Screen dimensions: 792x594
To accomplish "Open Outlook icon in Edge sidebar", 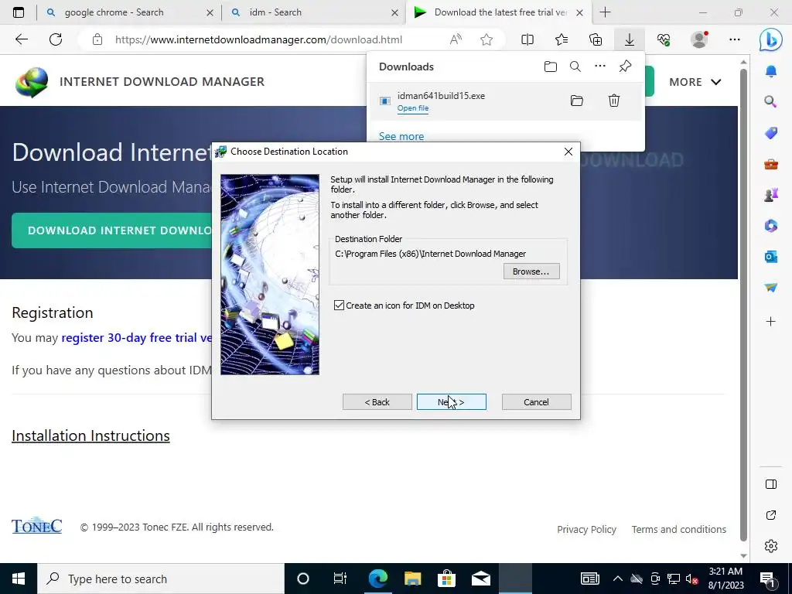I will coord(771,257).
